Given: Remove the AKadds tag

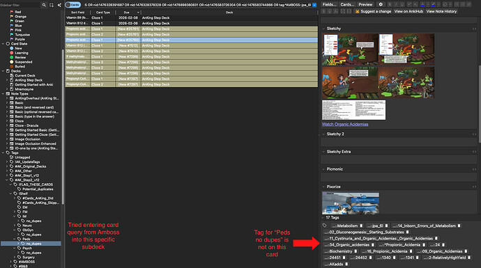Looking at the screenshot, I should pos(346,264).
